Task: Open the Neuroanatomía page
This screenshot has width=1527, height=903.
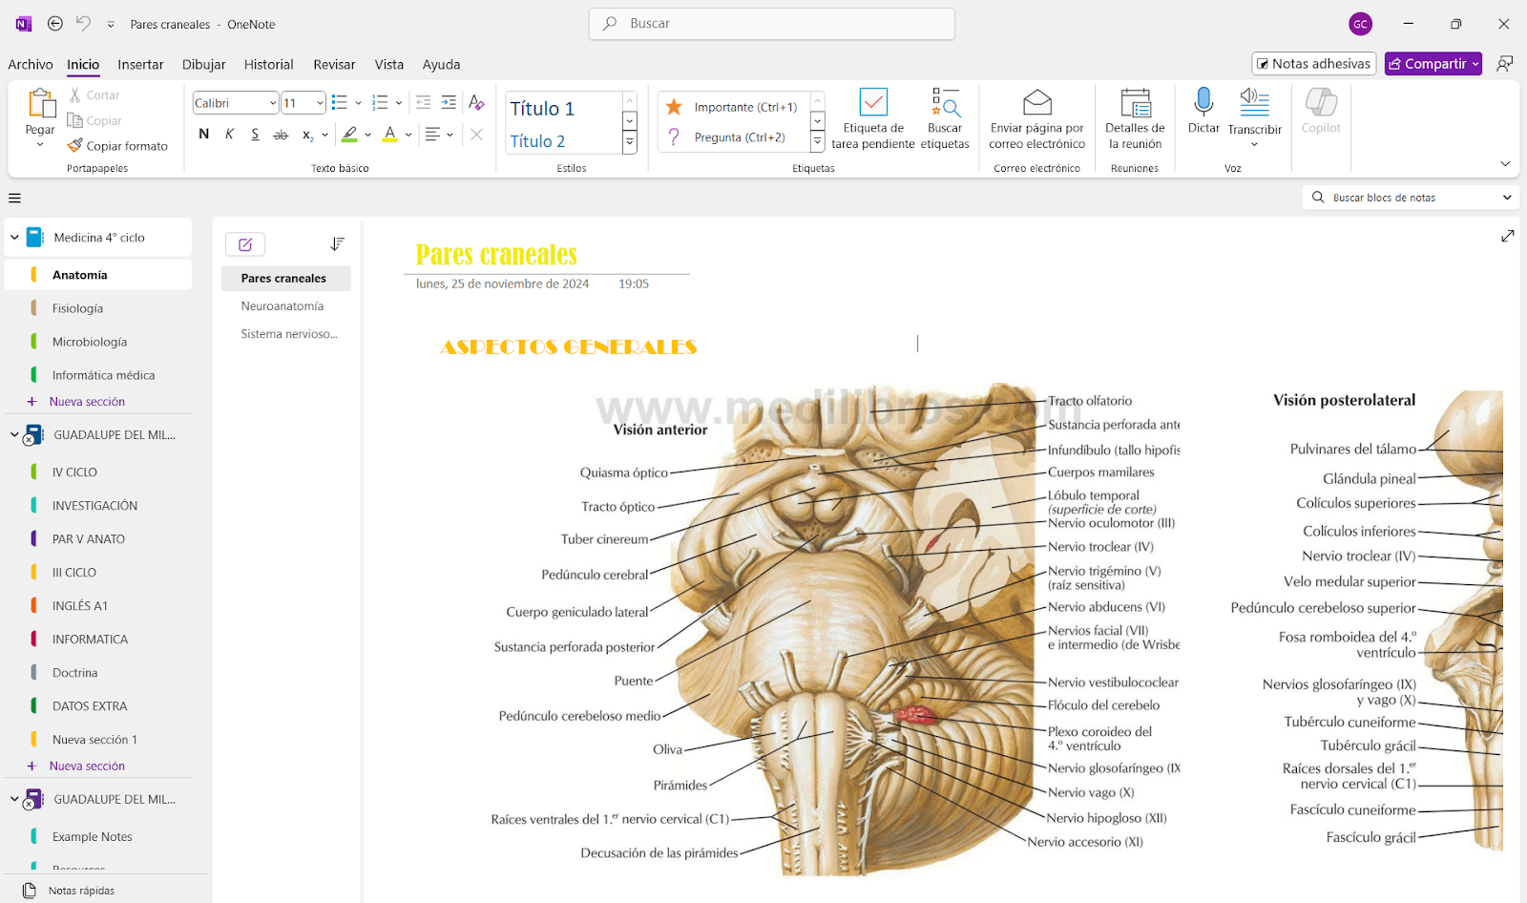Action: (282, 306)
